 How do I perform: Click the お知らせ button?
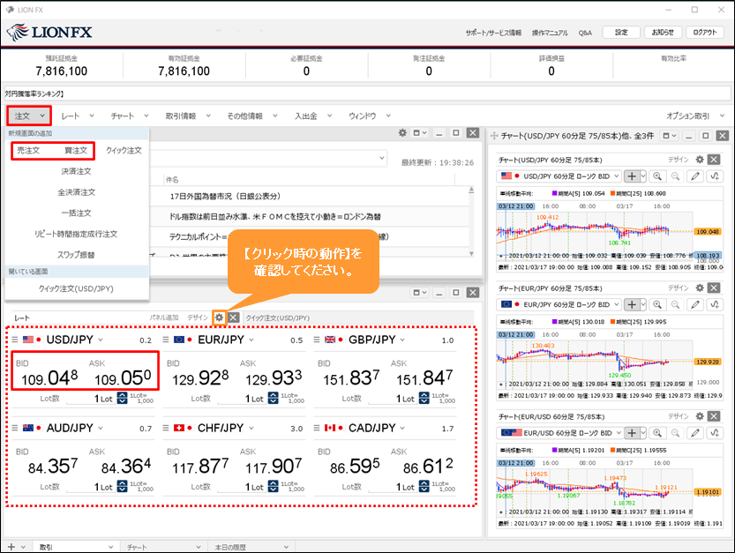(x=663, y=33)
